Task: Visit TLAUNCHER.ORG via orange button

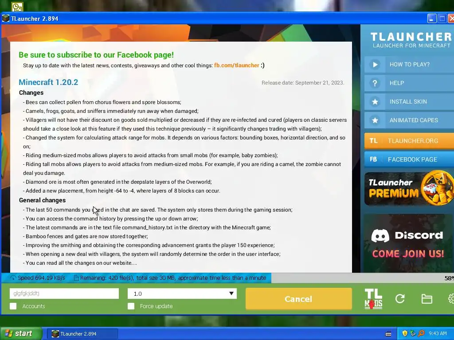Action: pos(409,141)
